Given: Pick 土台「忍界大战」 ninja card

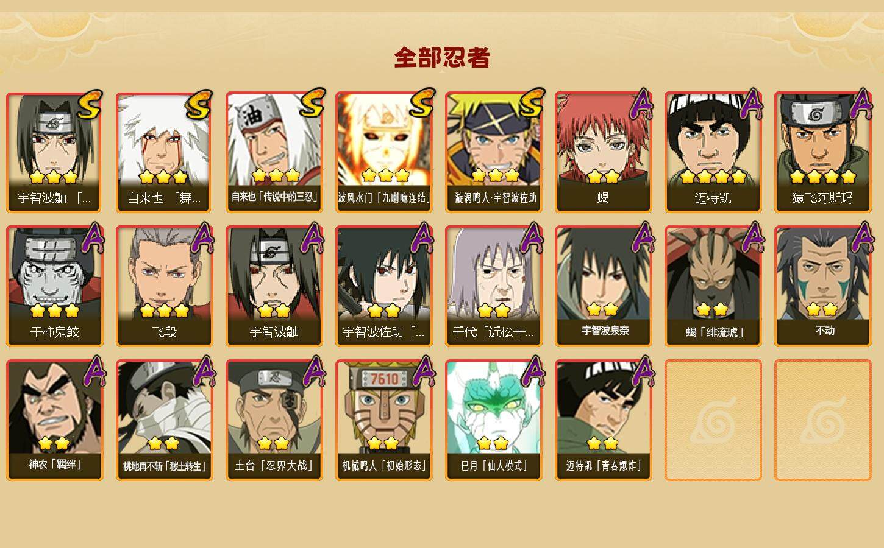Looking at the screenshot, I should [274, 420].
